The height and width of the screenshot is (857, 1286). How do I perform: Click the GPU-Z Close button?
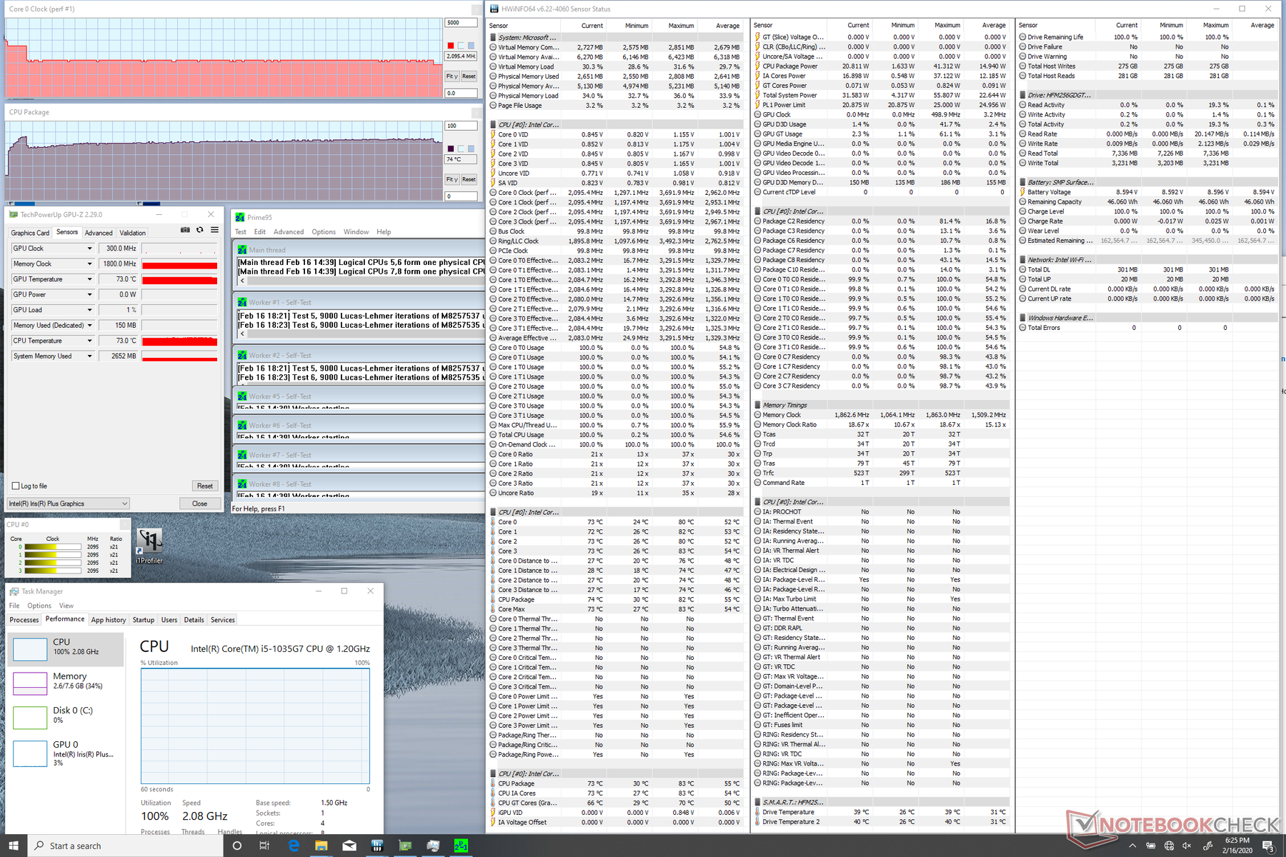point(199,503)
